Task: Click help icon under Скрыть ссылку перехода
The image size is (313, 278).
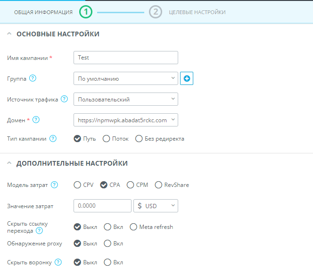Action: pyautogui.click(x=39, y=231)
